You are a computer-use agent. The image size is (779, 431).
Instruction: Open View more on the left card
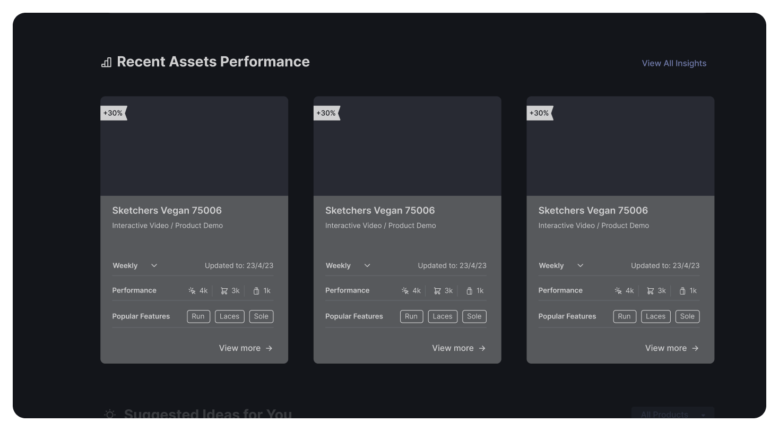(x=246, y=348)
